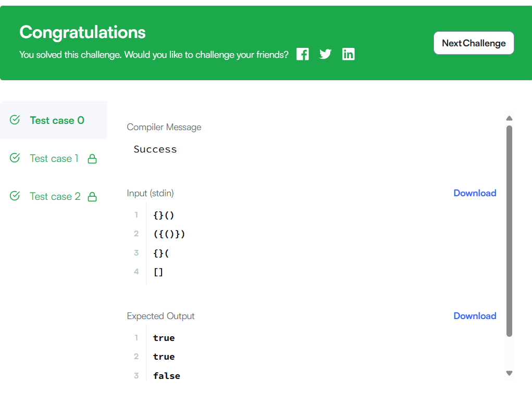Viewport: 532px width, 393px height.
Task: Share the result via Facebook icon
Action: pos(302,54)
